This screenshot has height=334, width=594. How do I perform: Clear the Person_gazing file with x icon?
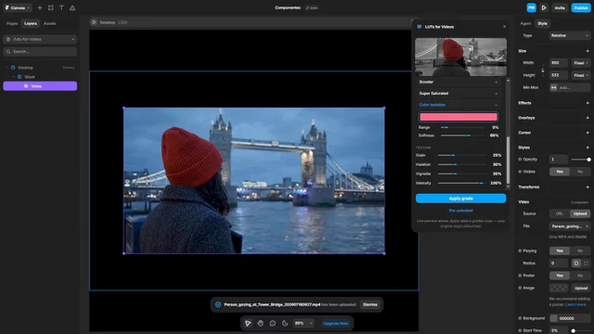[x=587, y=226]
